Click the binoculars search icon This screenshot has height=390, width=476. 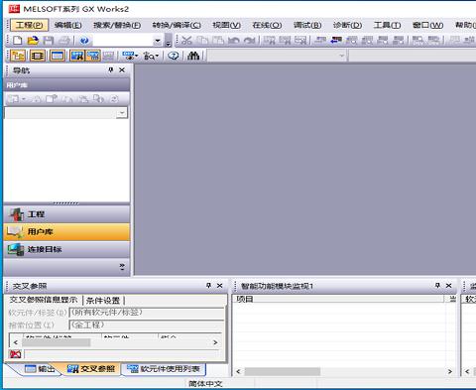[193, 56]
